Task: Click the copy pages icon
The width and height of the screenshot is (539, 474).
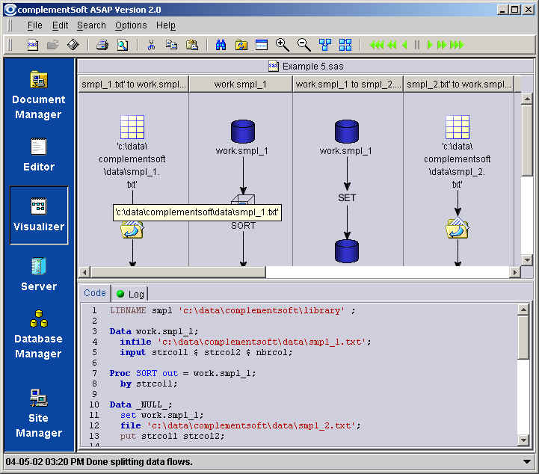Action: [x=171, y=45]
